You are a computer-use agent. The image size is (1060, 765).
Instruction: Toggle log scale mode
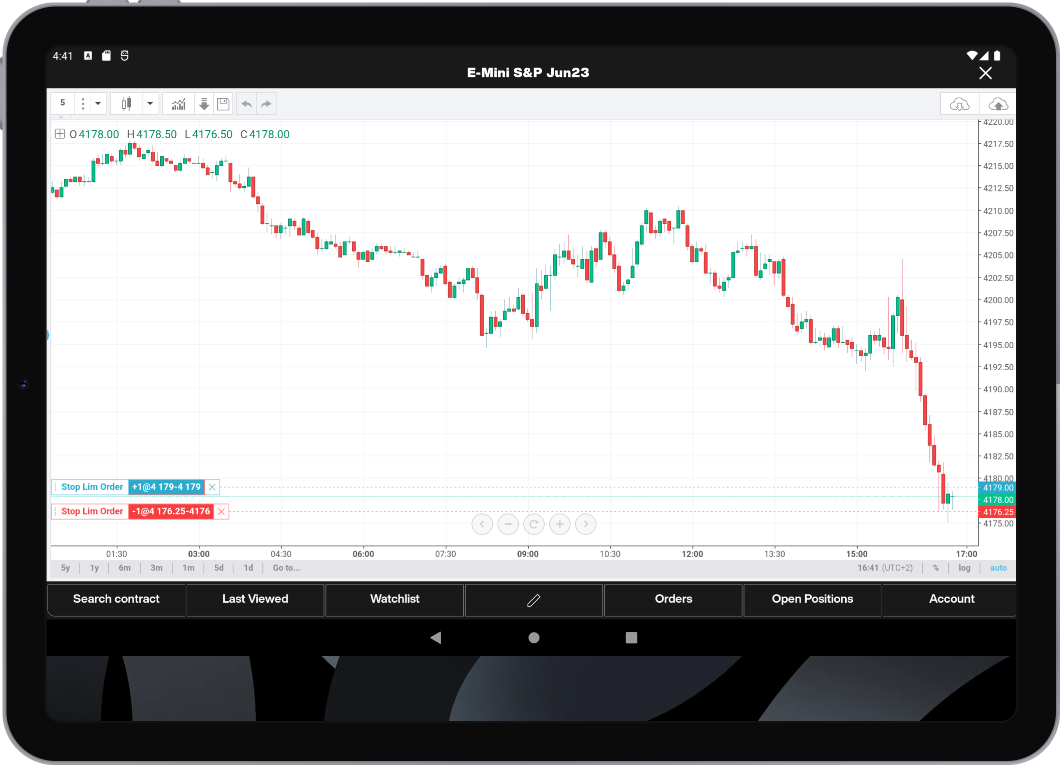964,568
